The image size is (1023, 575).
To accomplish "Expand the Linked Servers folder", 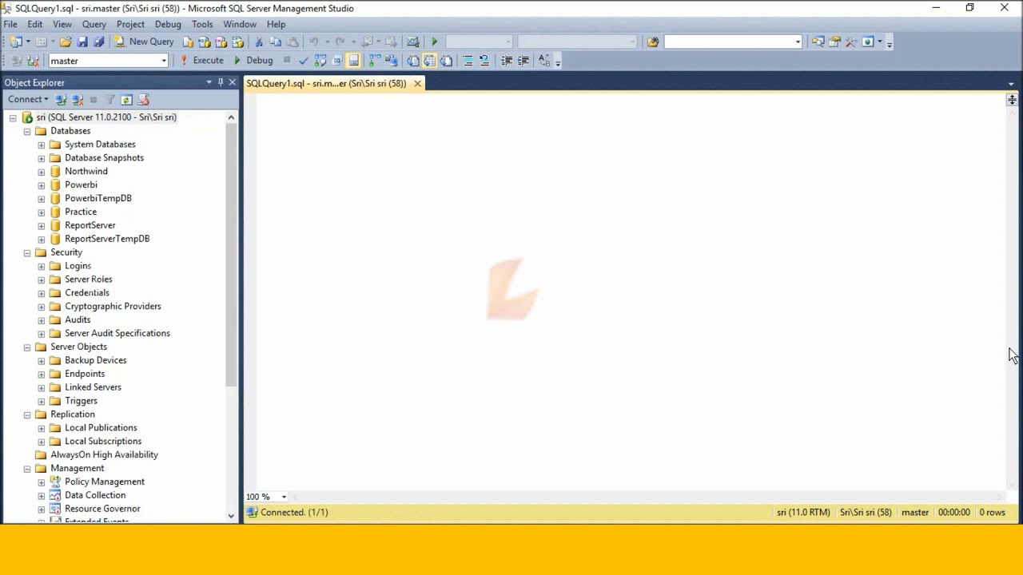I will [x=42, y=387].
